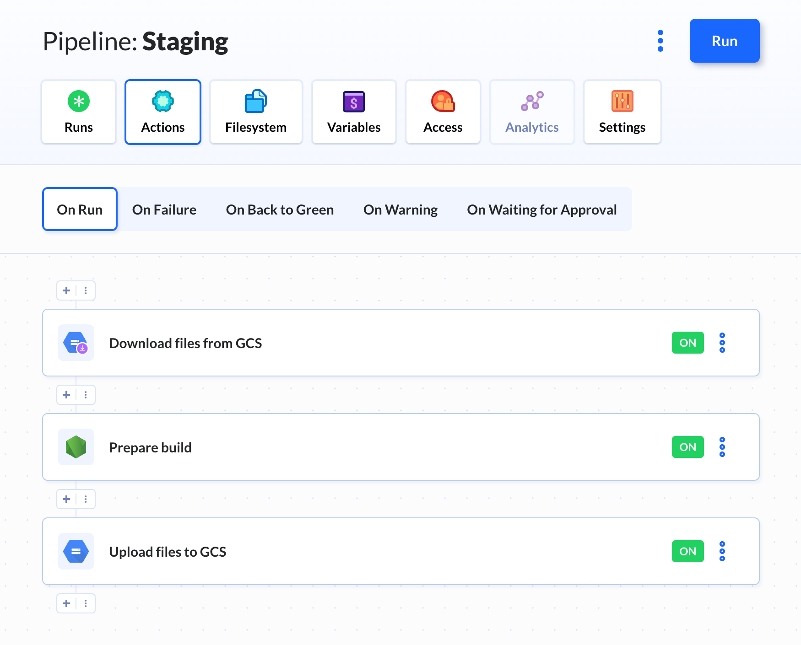801x645 pixels.
Task: Go to the Access tab
Action: pos(443,112)
